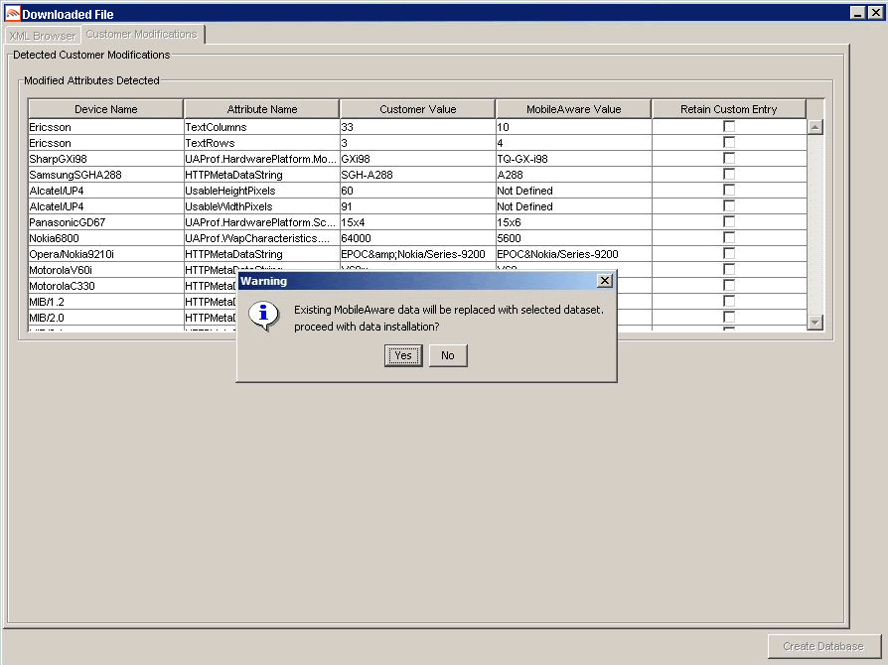Enable retain checkbox for UsableWidthPixels row
Image resolution: width=888 pixels, height=665 pixels.
point(729,205)
